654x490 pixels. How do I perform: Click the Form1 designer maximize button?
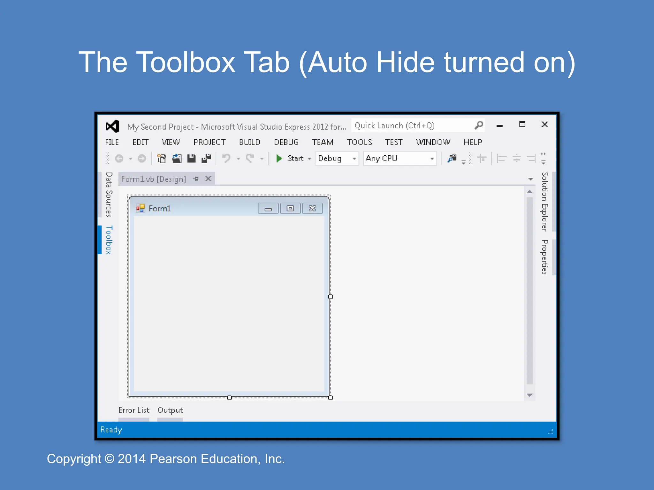[x=290, y=209]
